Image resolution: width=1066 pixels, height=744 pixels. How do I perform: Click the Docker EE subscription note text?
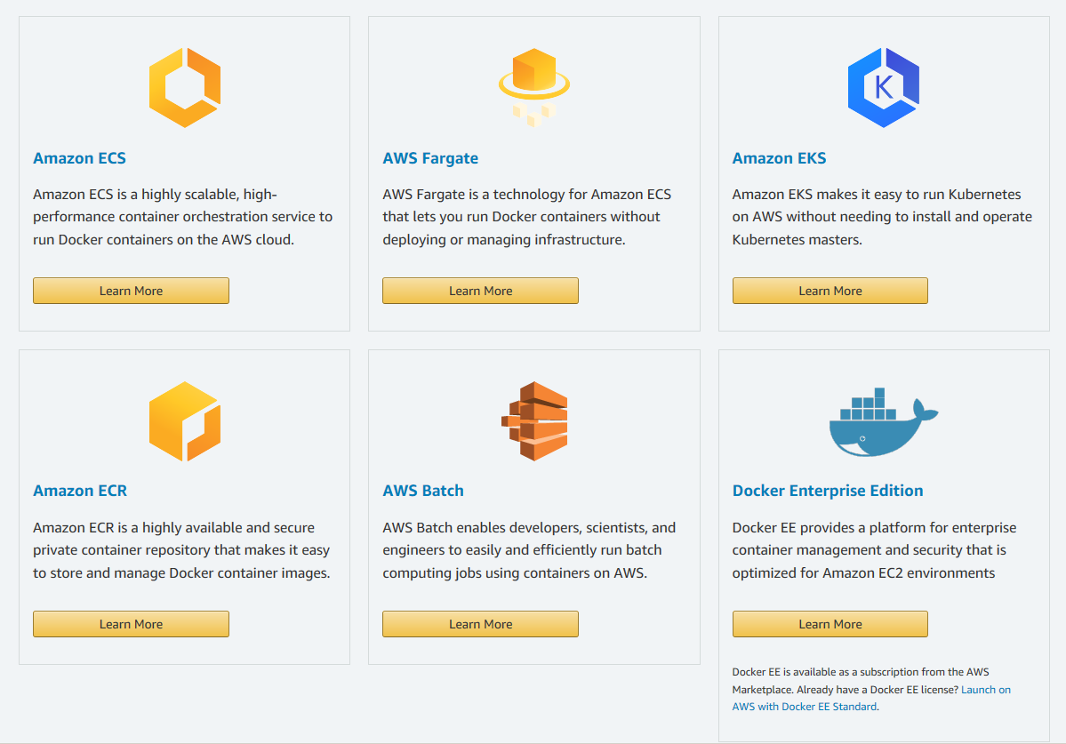point(871,690)
